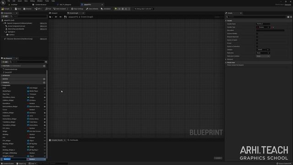Enable the Blueprint Read Only checkbox
The image size is (293, 165).
click(257, 37)
